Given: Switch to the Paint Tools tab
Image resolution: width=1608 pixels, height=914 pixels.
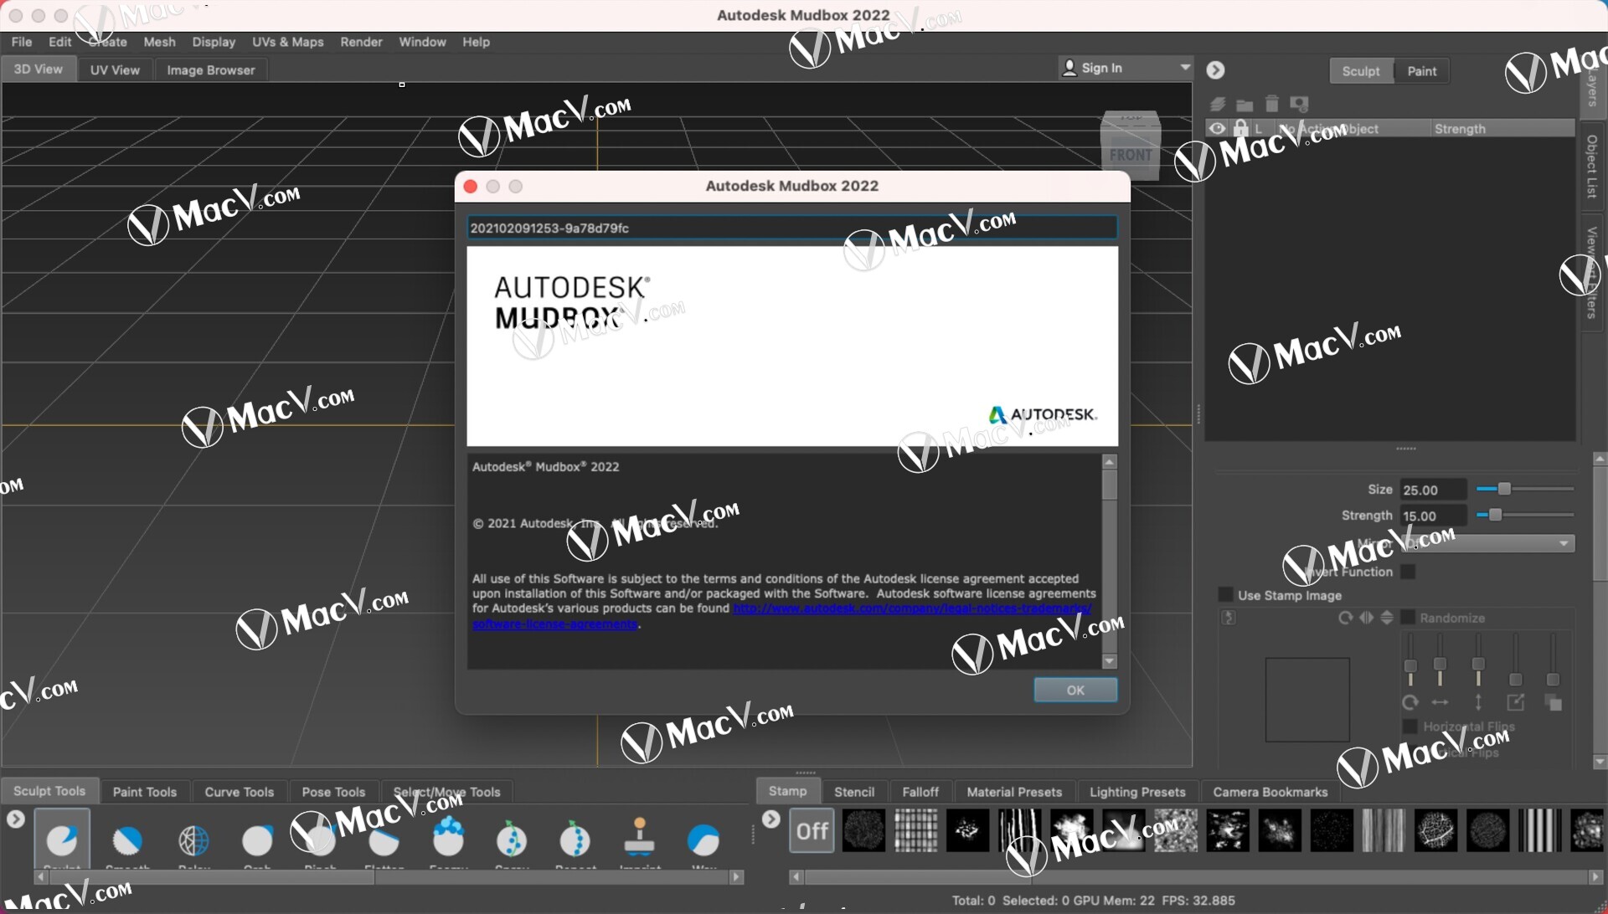Looking at the screenshot, I should (145, 792).
